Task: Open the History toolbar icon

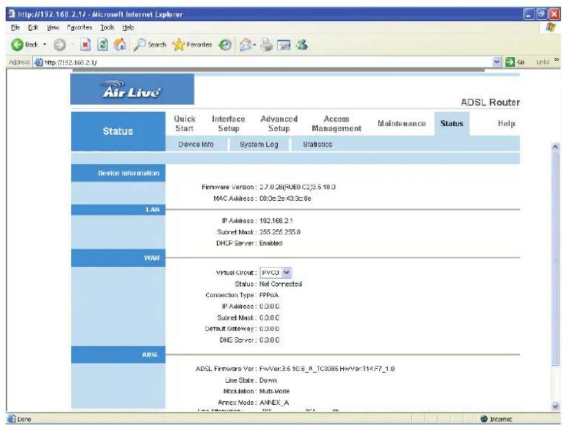Action: coord(225,45)
